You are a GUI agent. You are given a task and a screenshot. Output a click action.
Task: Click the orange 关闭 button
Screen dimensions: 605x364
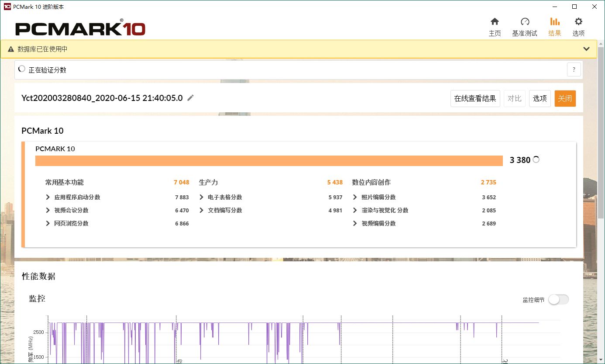tap(565, 98)
